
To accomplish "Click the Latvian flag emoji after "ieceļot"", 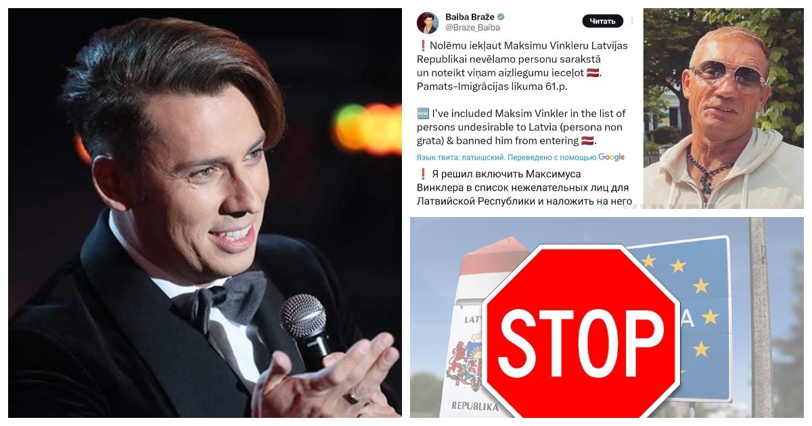I will [x=593, y=73].
